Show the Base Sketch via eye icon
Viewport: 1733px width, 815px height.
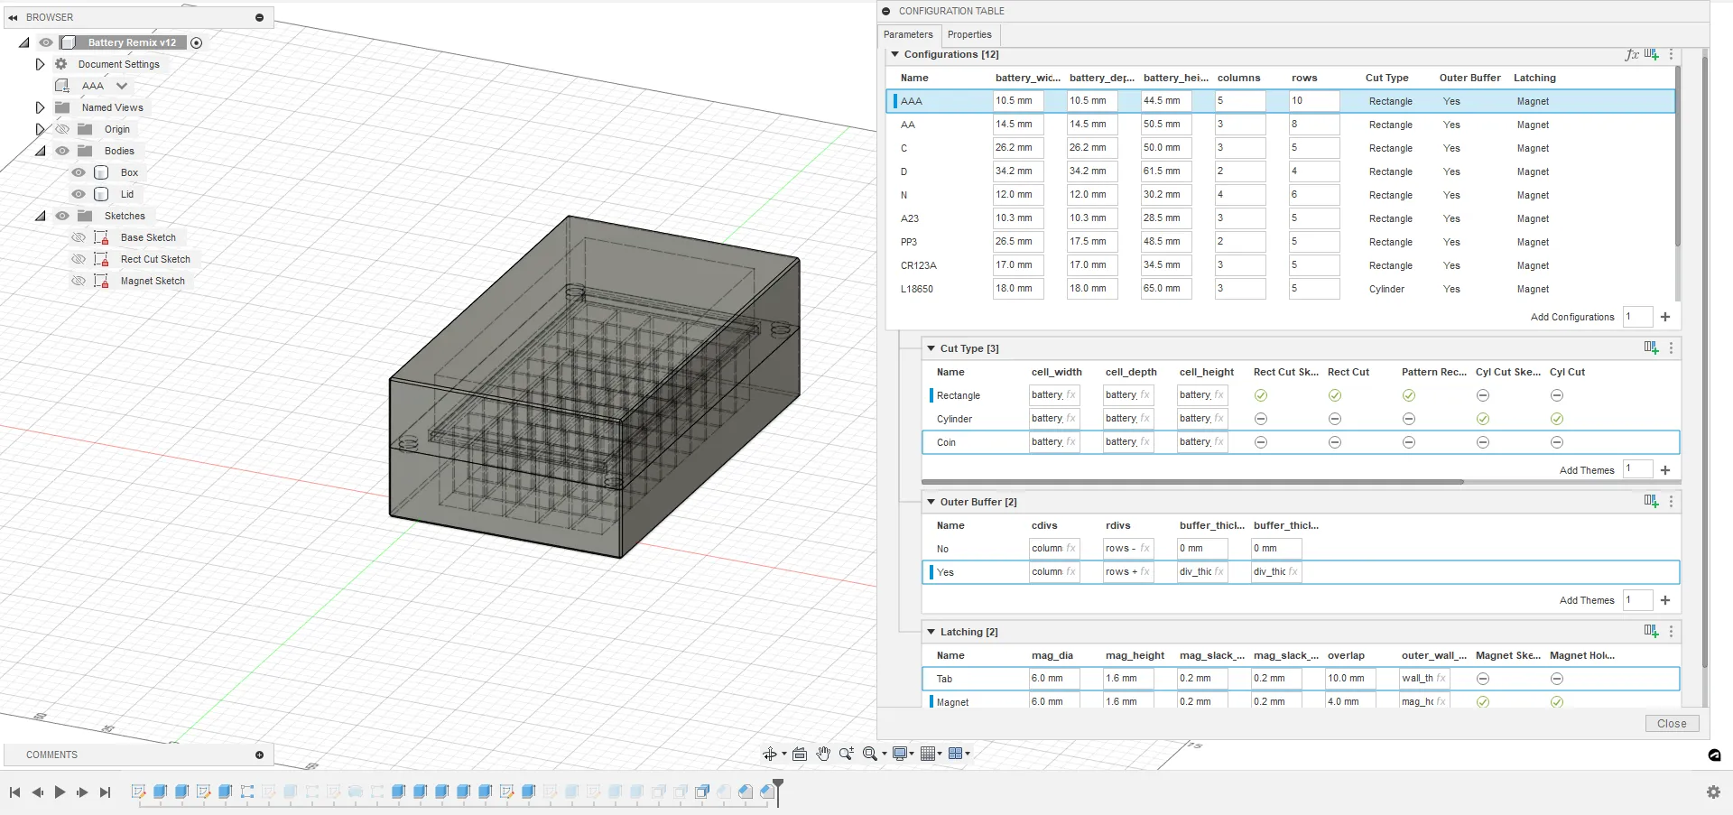click(79, 237)
